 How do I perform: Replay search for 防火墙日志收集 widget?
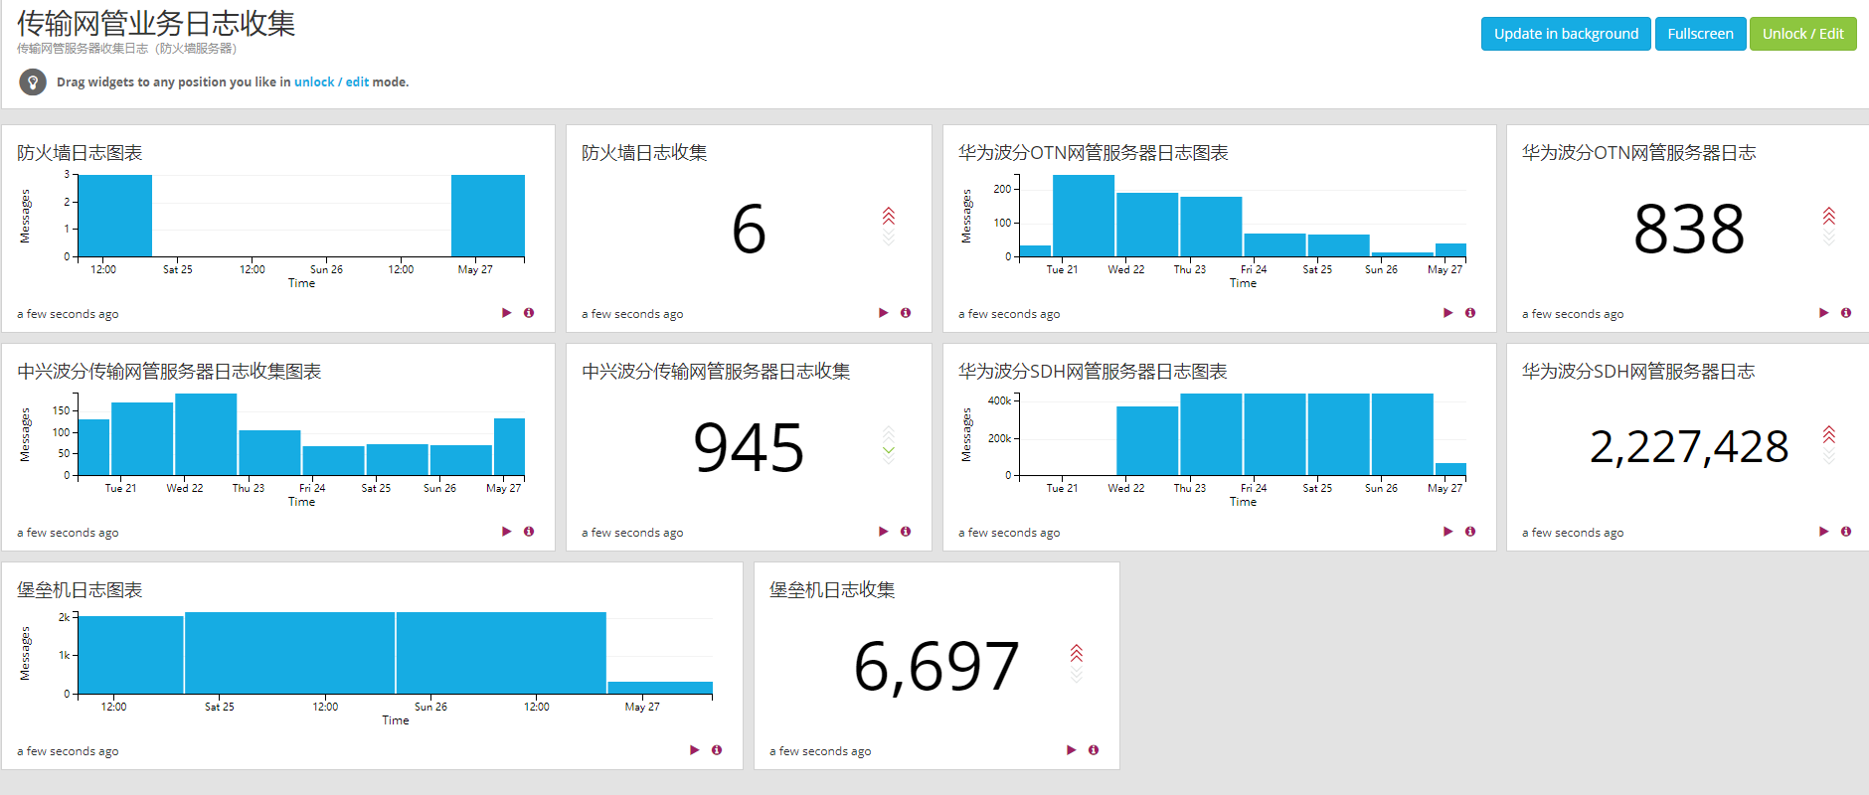(884, 313)
